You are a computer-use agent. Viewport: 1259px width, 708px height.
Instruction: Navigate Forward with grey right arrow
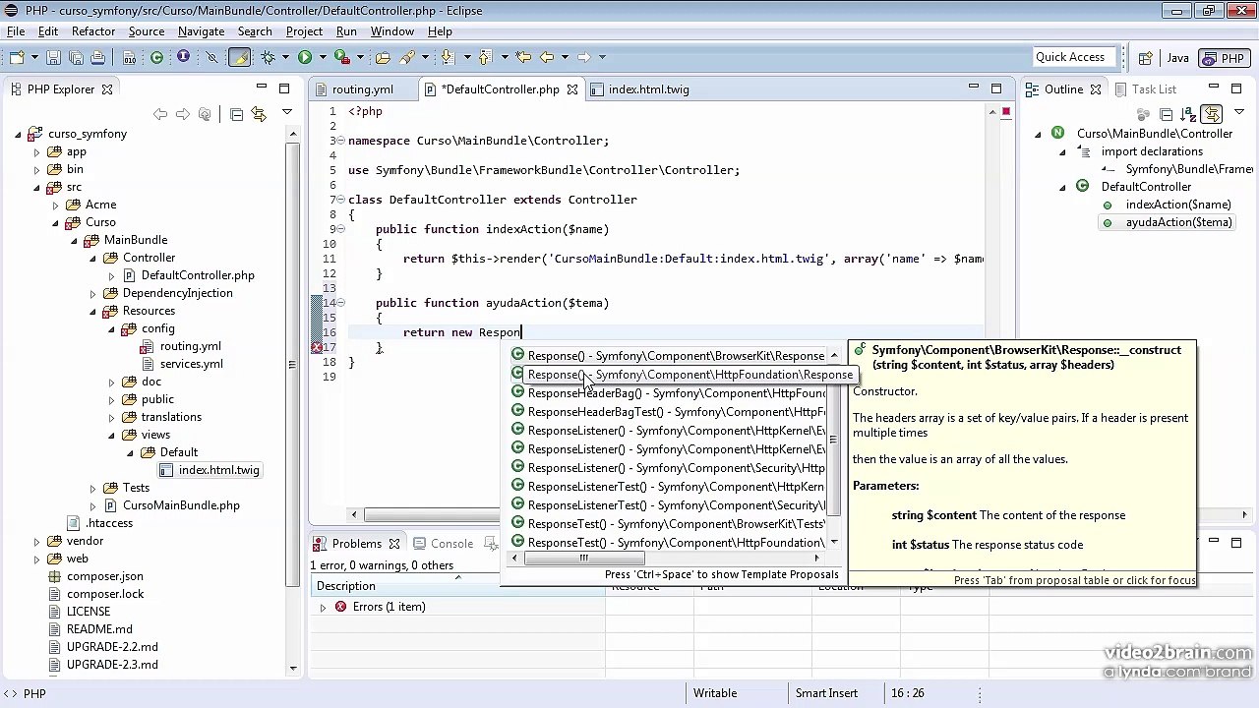[583, 58]
